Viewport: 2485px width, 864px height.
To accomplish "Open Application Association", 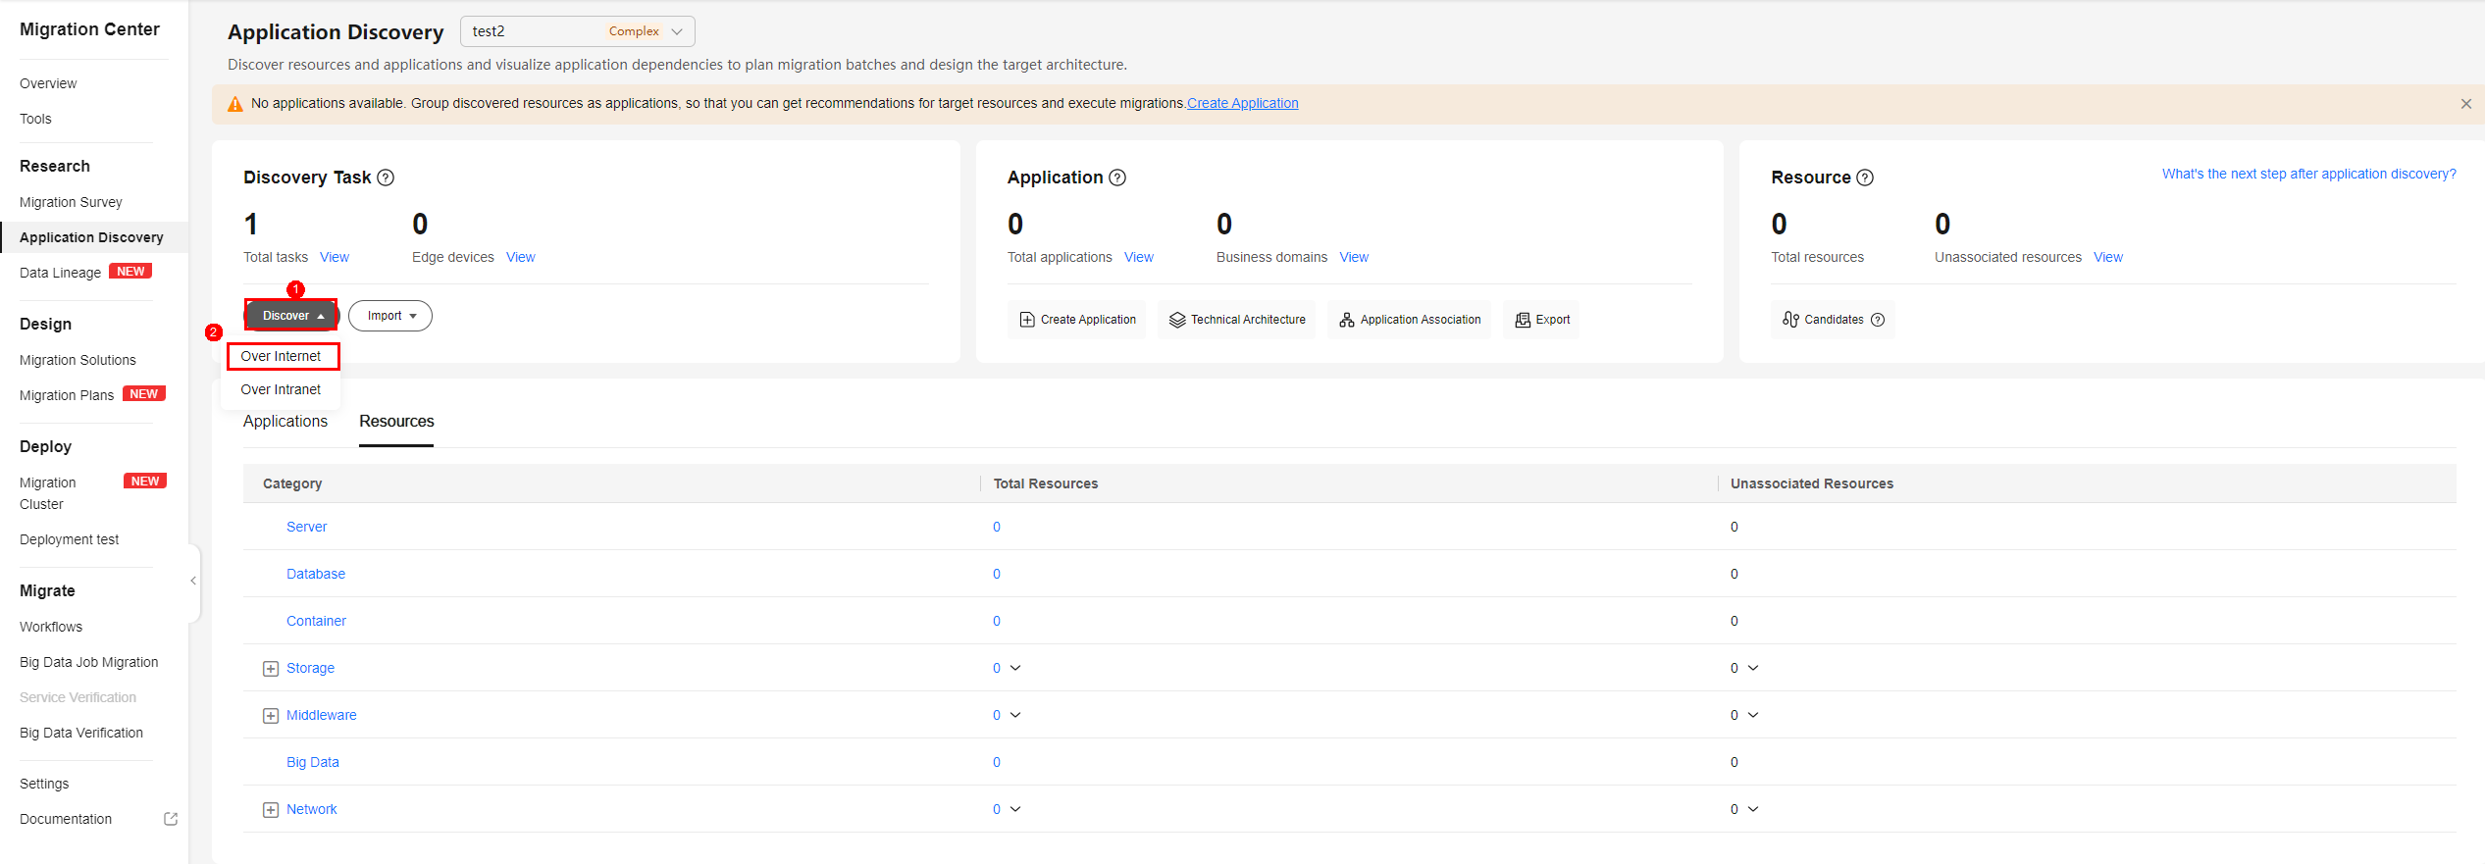I will point(1410,320).
